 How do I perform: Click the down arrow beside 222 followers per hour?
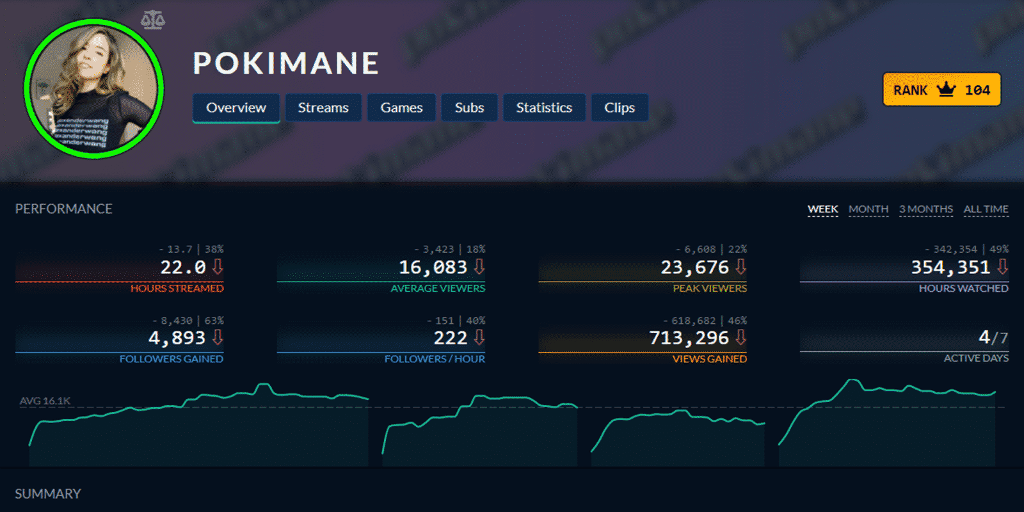click(479, 337)
